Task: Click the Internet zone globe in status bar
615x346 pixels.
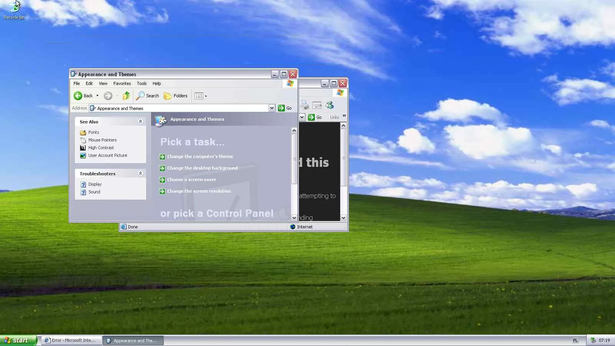Action: click(x=293, y=227)
